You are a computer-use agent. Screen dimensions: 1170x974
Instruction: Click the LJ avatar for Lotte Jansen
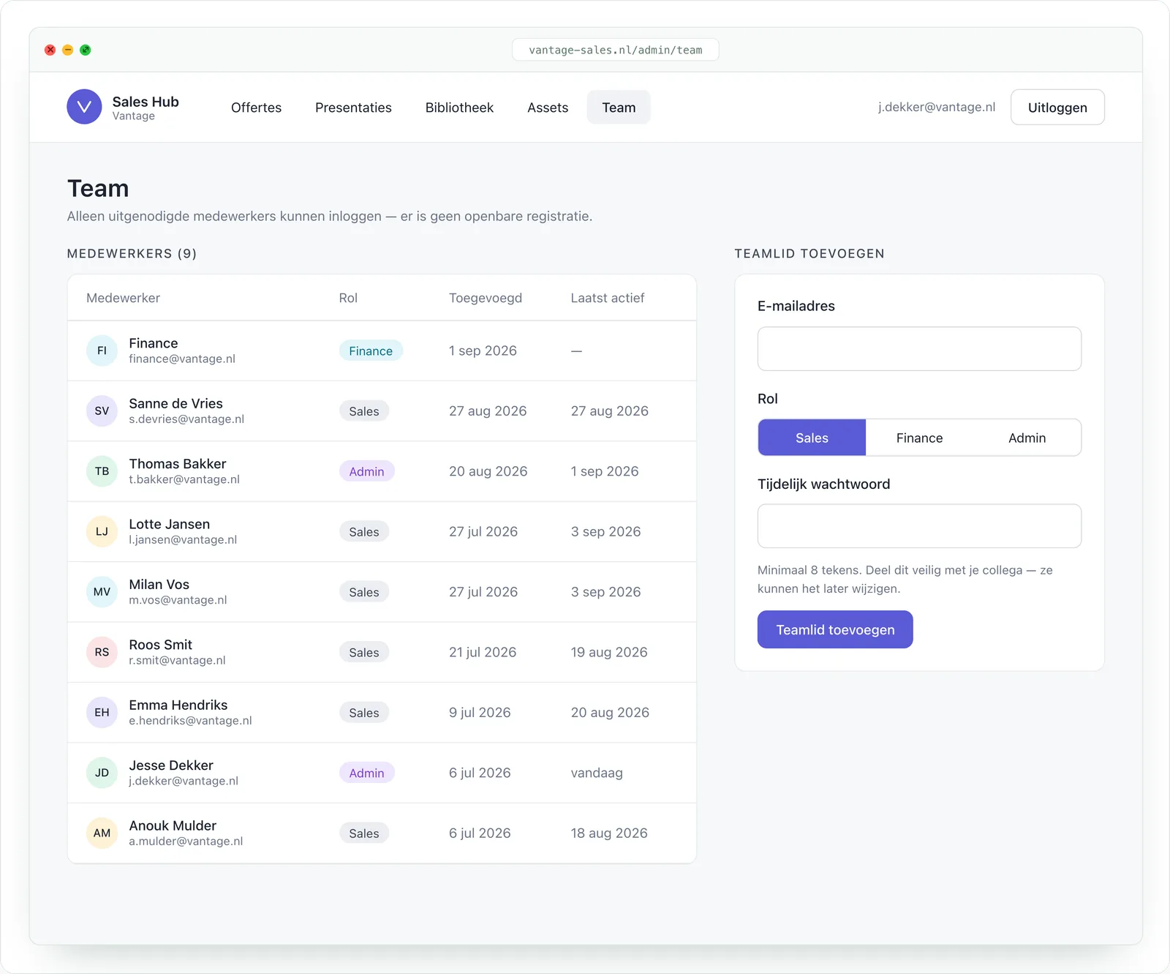[102, 531]
